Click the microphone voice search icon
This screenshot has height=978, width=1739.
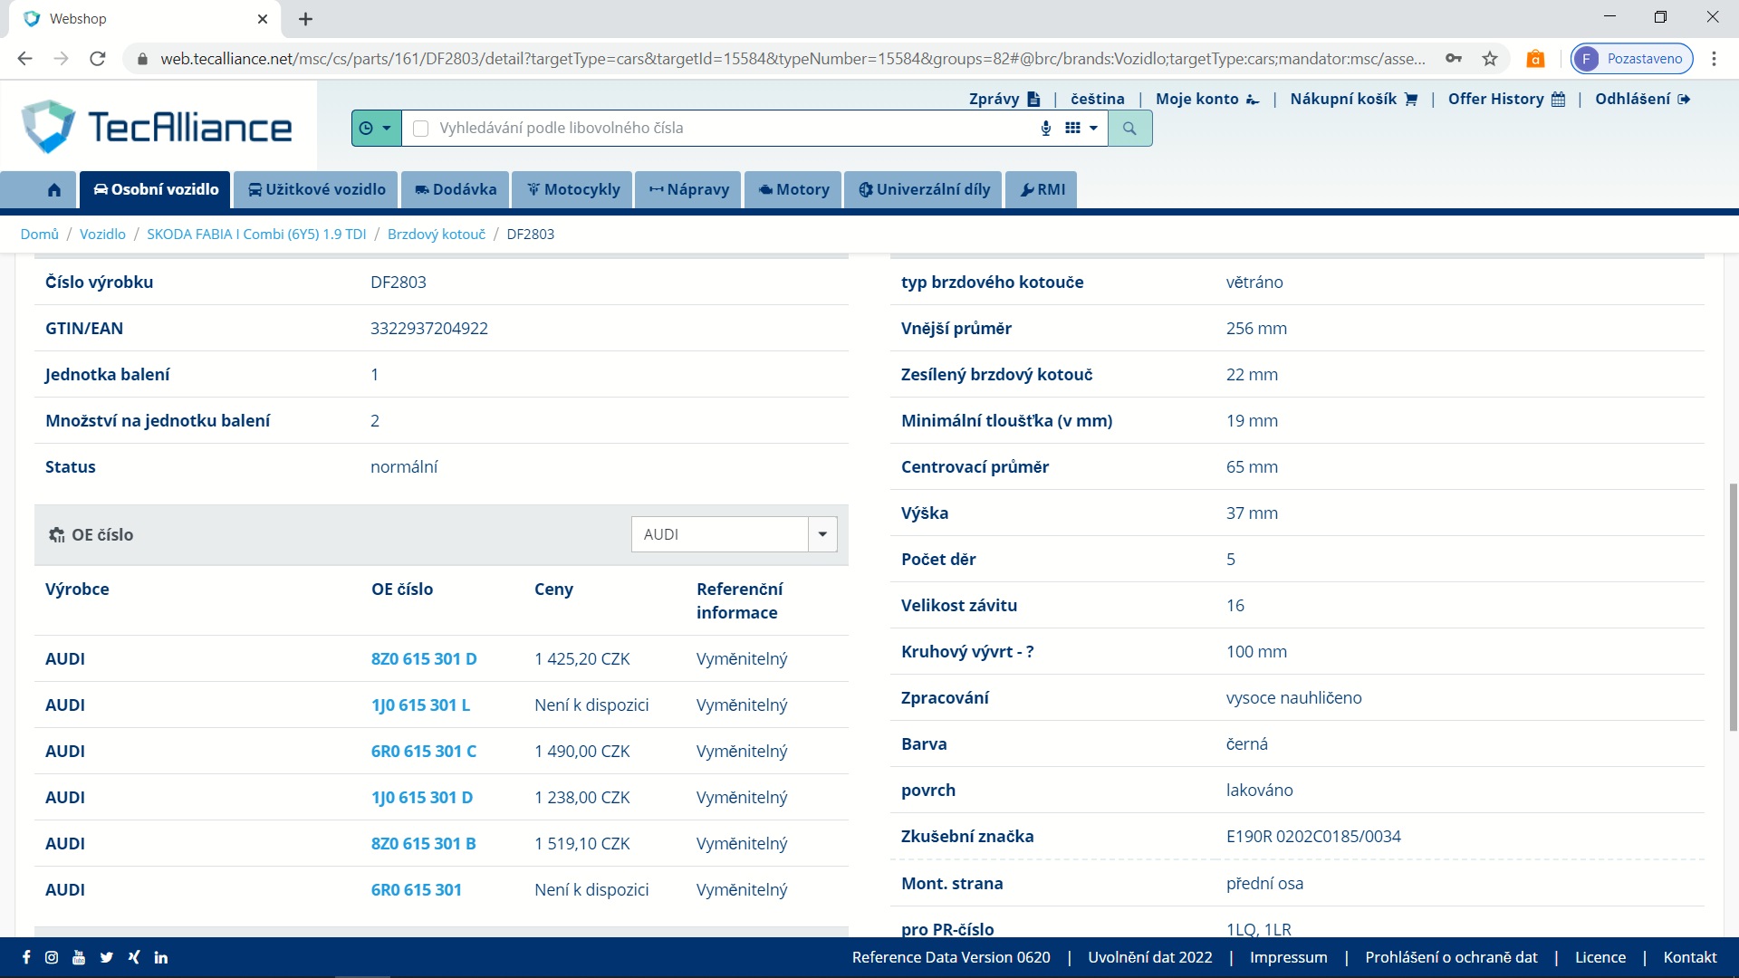click(1046, 129)
